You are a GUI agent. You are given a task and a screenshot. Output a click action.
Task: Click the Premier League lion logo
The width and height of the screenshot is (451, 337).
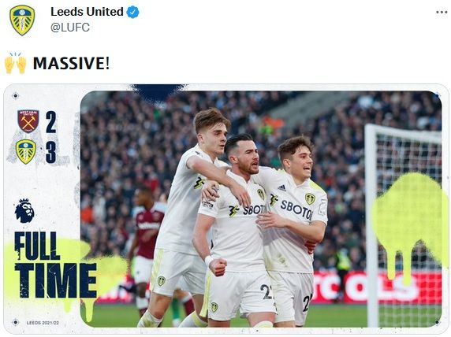[24, 211]
